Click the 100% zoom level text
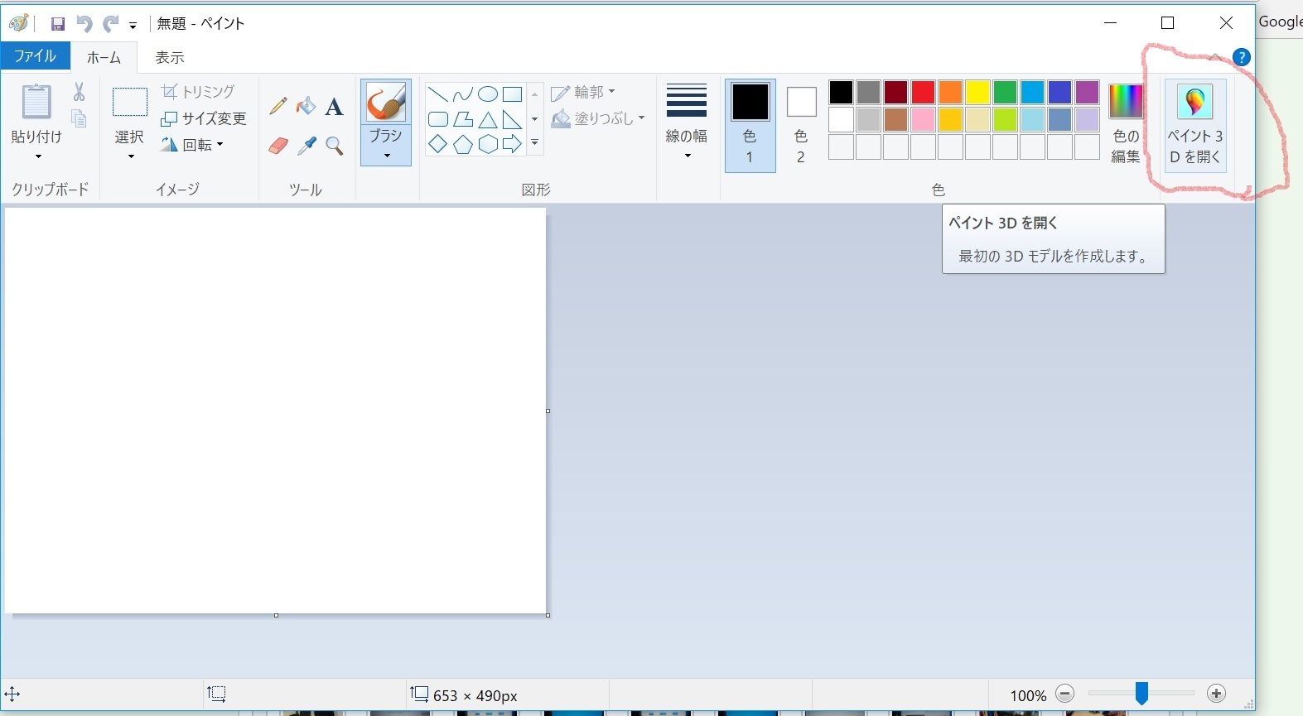 point(1028,695)
